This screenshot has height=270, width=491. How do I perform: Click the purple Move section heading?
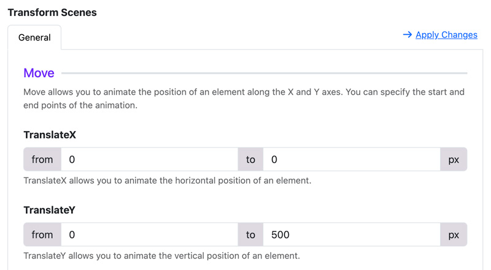click(39, 73)
